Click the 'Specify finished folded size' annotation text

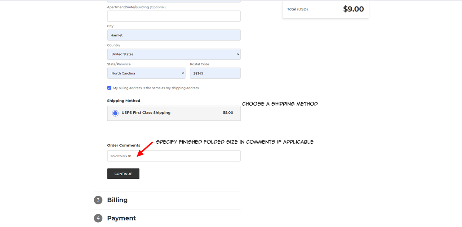pos(235,142)
